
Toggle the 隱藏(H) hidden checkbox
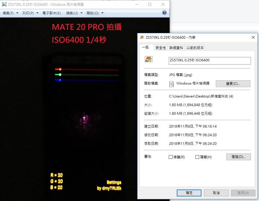pyautogui.click(x=197, y=157)
